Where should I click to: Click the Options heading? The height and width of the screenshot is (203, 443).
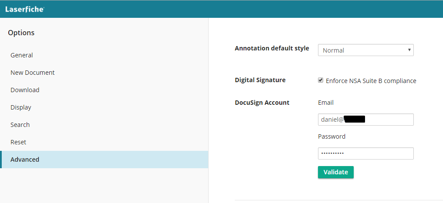click(21, 33)
